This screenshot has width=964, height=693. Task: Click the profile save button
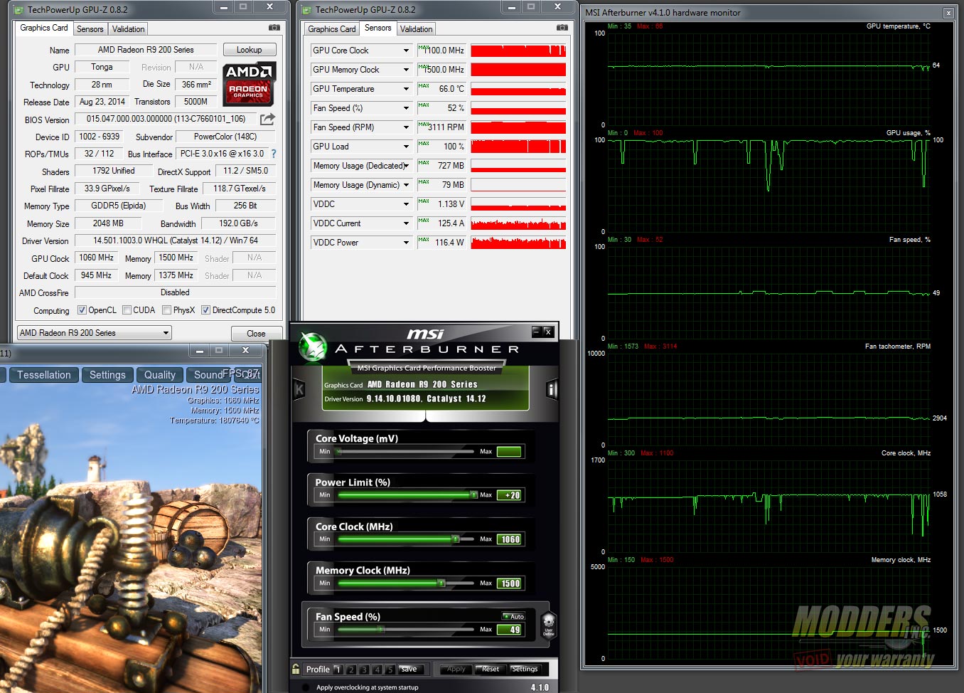[x=409, y=670]
